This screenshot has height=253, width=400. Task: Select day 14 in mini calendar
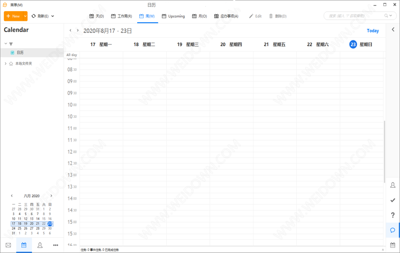point(38,219)
